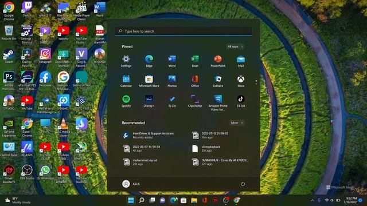
Task: Open Disney+ from pinned apps
Action: point(149,101)
